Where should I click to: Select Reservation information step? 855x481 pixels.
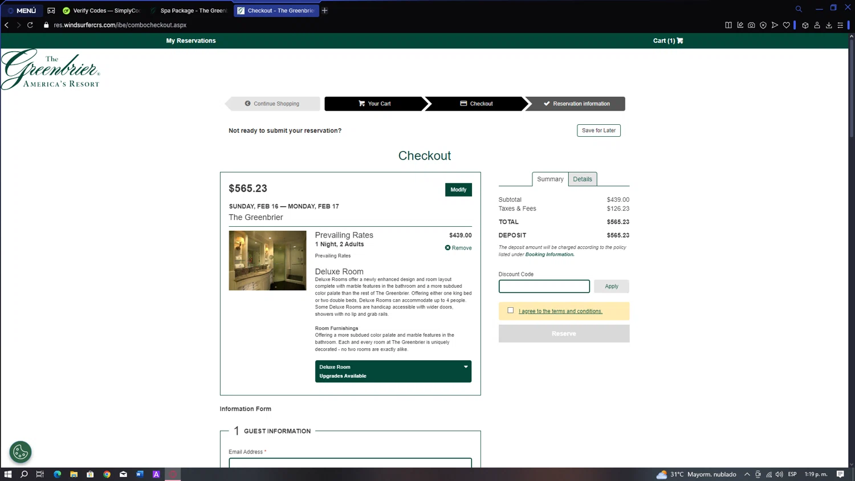click(x=576, y=104)
